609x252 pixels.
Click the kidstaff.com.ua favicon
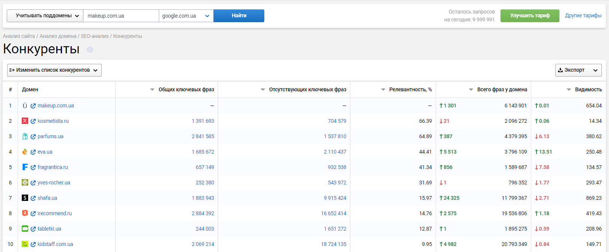coord(25,244)
